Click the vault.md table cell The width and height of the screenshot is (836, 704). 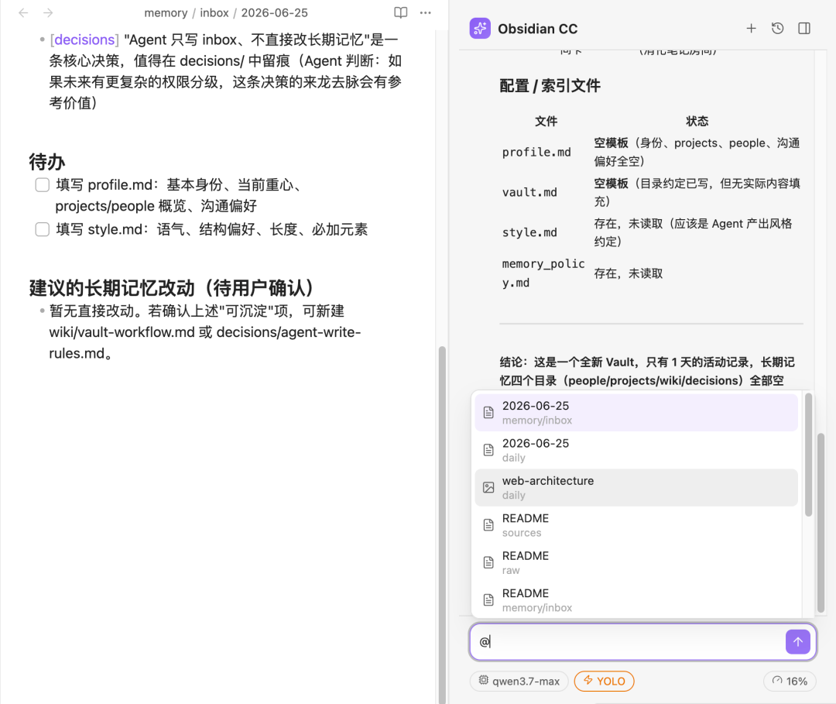pyautogui.click(x=529, y=193)
